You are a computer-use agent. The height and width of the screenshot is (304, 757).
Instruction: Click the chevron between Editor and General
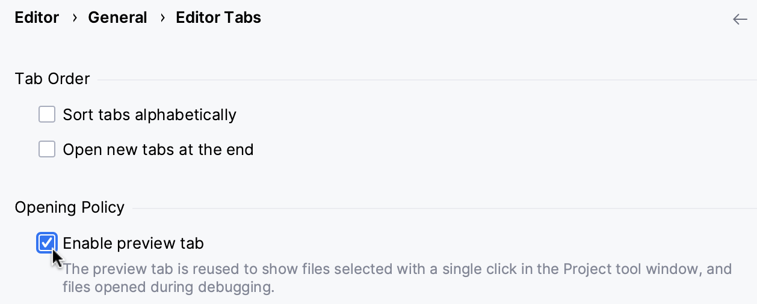tap(74, 18)
